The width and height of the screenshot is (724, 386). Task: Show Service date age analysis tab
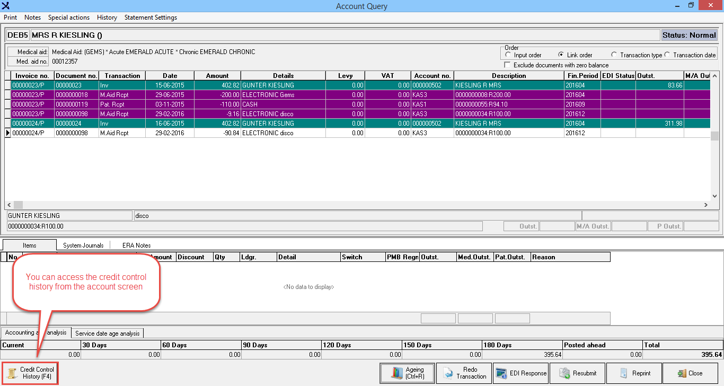(x=108, y=334)
